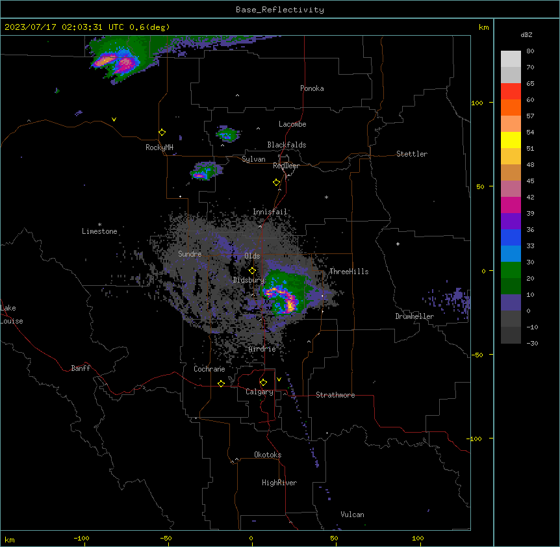Viewport: 560px width, 547px height.
Task: Click the Ponoka city label
Action: [312, 88]
